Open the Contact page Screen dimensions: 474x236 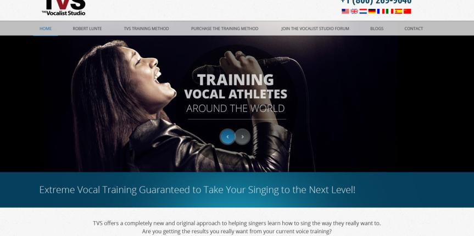414,29
